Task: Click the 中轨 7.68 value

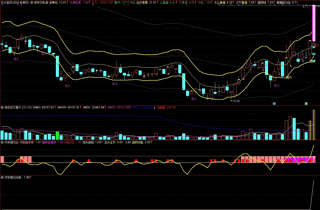Action: pyautogui.click(x=205, y=3)
